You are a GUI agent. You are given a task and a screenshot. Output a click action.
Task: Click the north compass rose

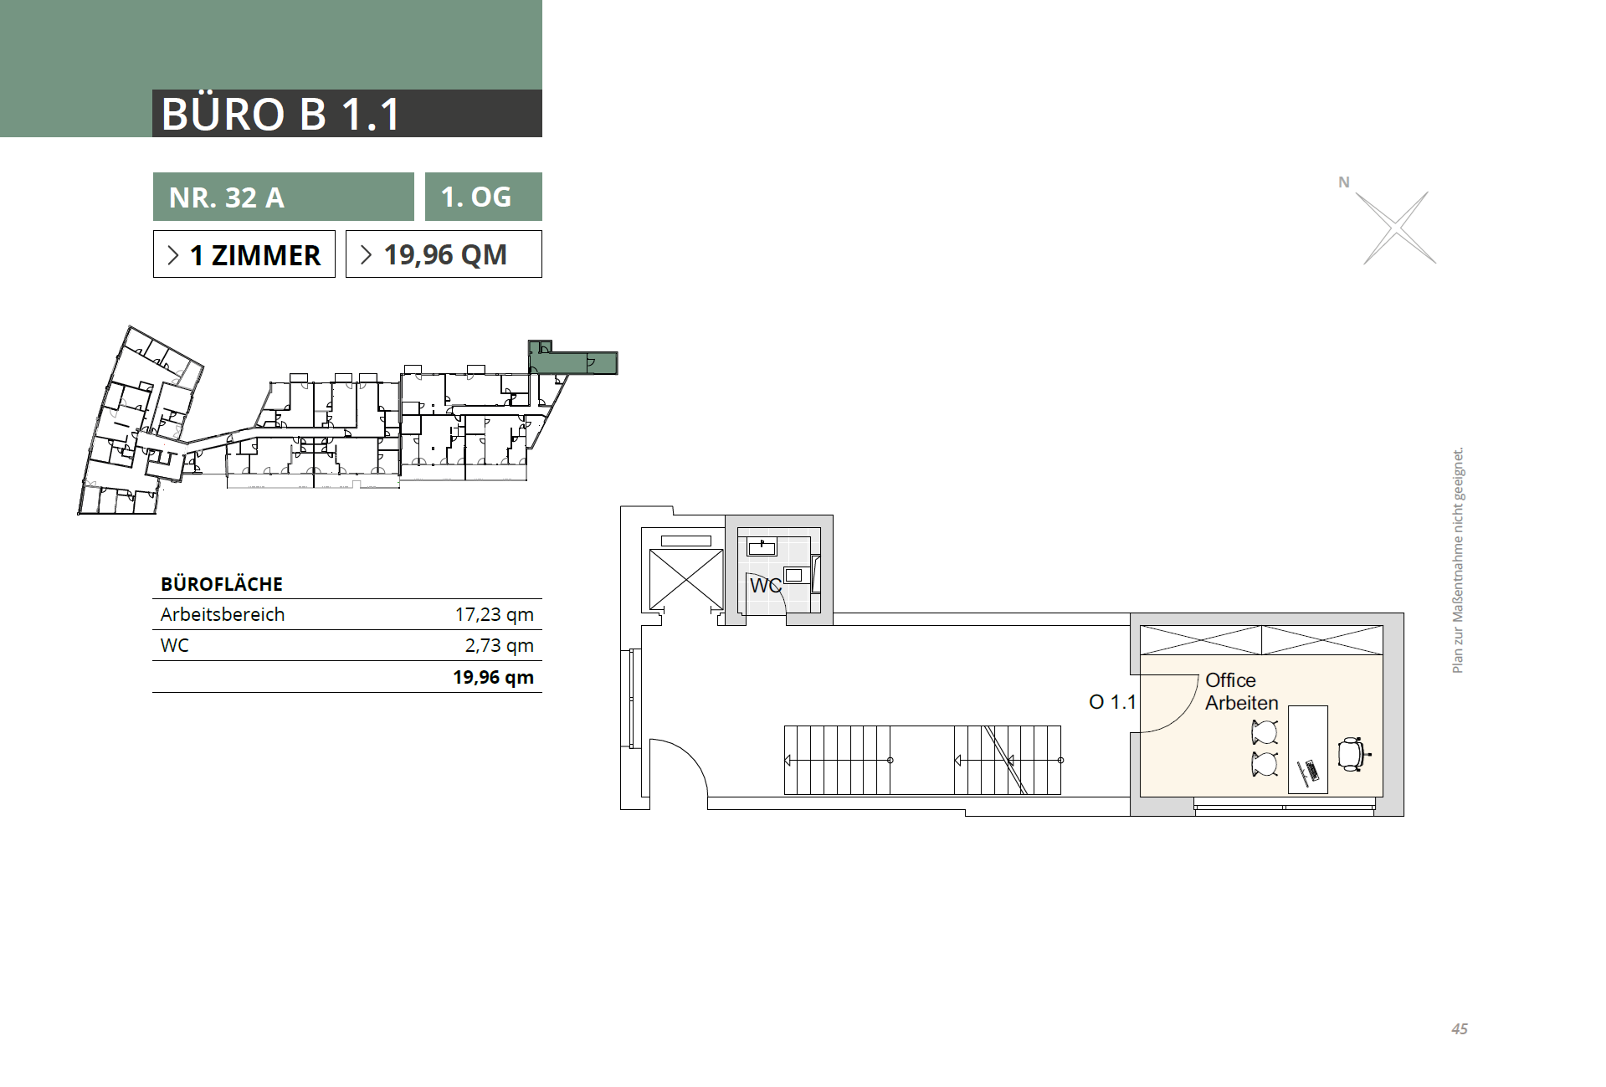click(1396, 227)
